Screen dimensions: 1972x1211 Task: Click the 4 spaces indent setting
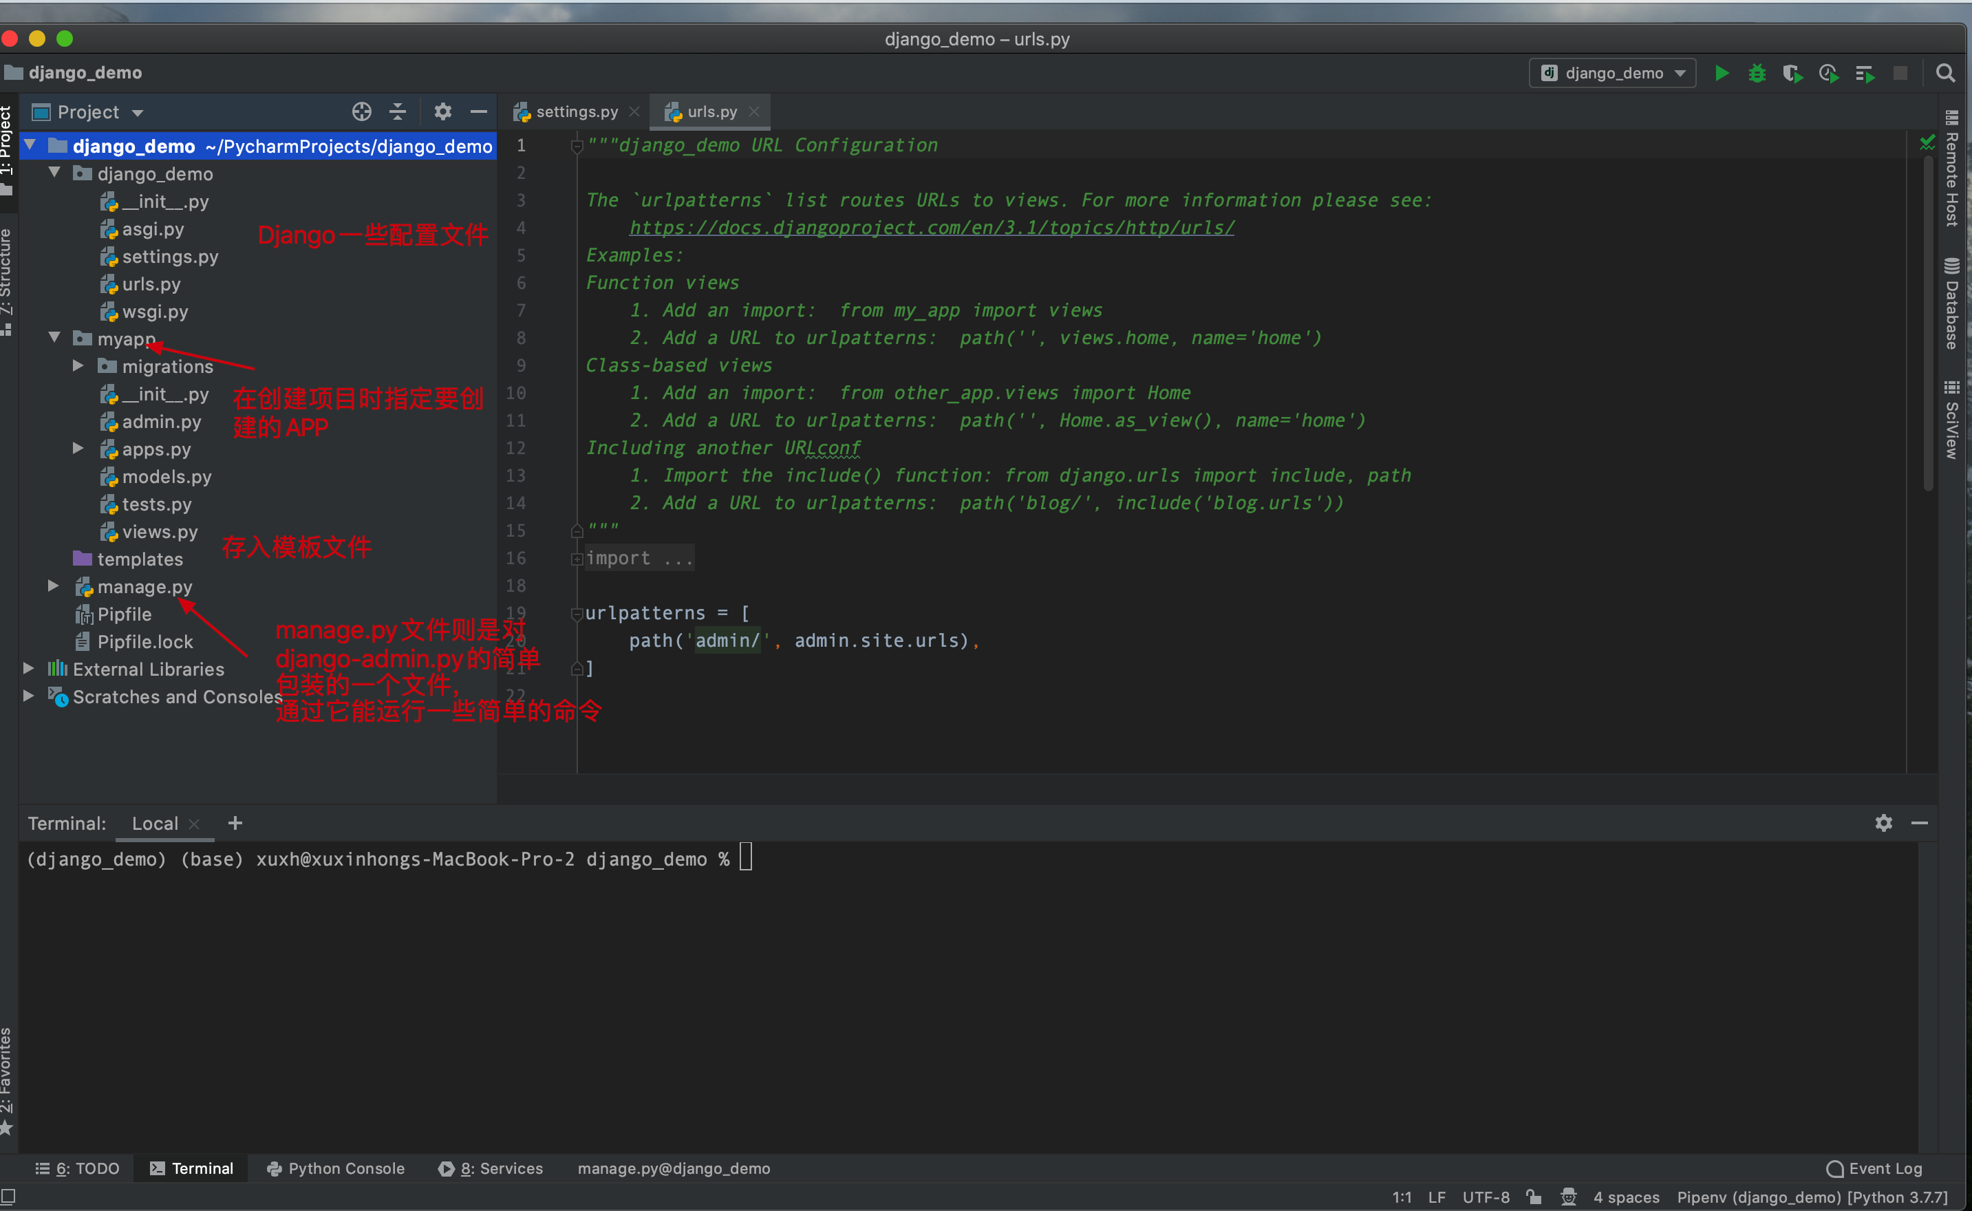[x=1625, y=1197]
